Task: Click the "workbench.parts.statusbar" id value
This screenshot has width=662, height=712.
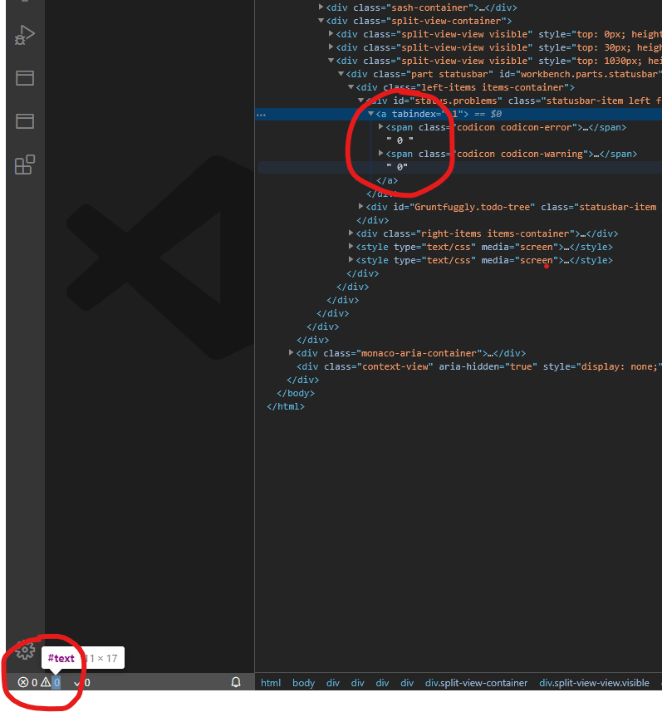Action: point(588,74)
